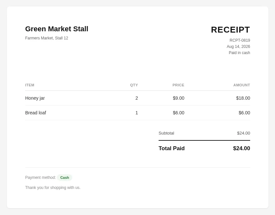Click the Total Paid $24.00 amount
Screen dimensions: 275x215
(242, 148)
